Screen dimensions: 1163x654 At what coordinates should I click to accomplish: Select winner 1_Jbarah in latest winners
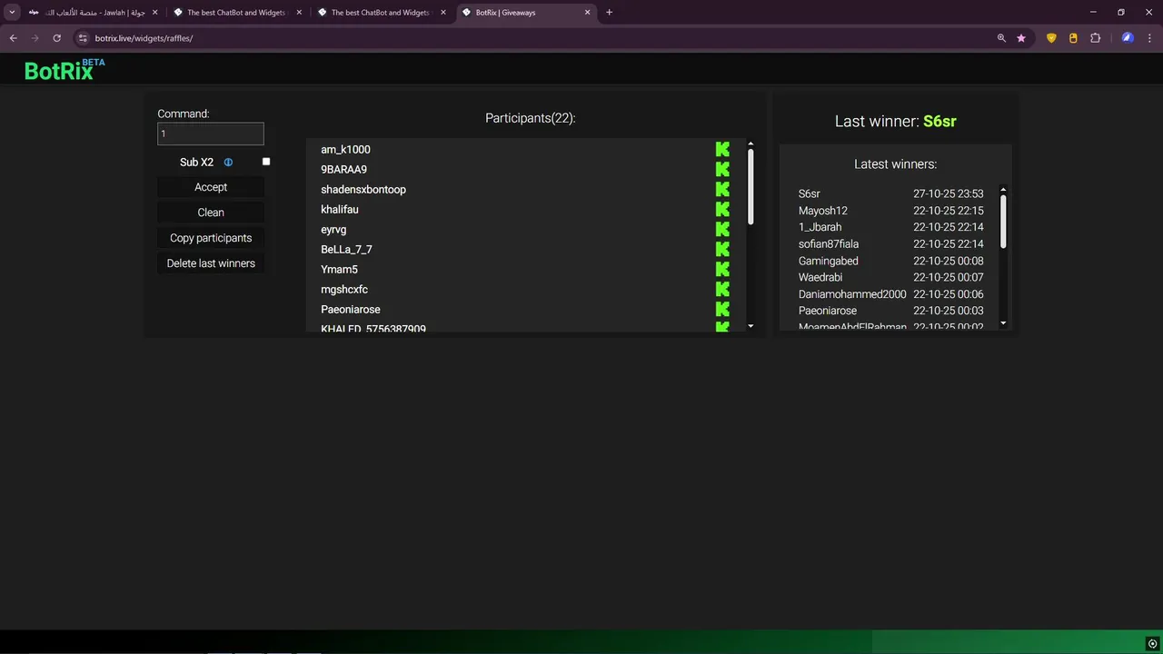click(820, 227)
